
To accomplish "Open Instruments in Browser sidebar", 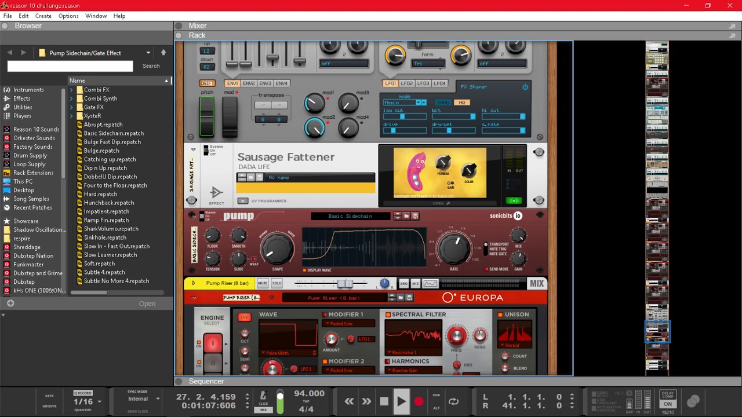I will coord(28,90).
